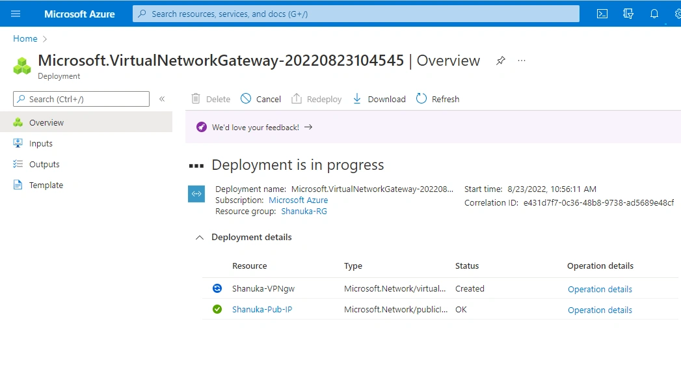The image size is (681, 369).
Task: Click the Shanuka-VPNgw in-progress status icon
Action: pos(217,288)
